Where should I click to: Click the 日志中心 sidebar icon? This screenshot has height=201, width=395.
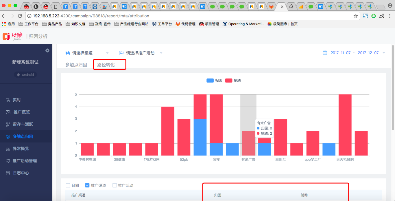(8, 173)
